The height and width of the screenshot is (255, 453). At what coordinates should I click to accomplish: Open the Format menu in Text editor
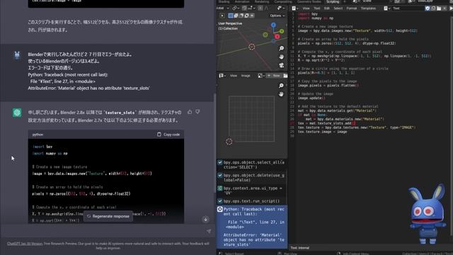[352, 8]
